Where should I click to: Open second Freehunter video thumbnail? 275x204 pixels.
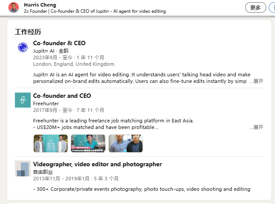88,143
